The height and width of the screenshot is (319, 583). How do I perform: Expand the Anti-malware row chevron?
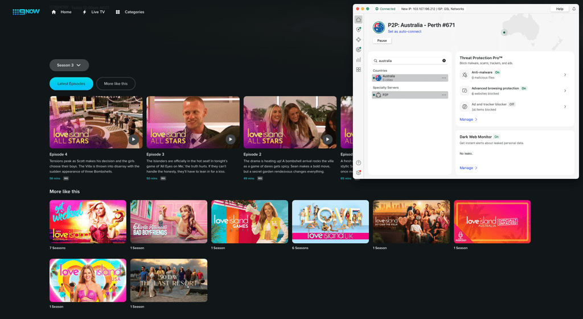point(565,75)
